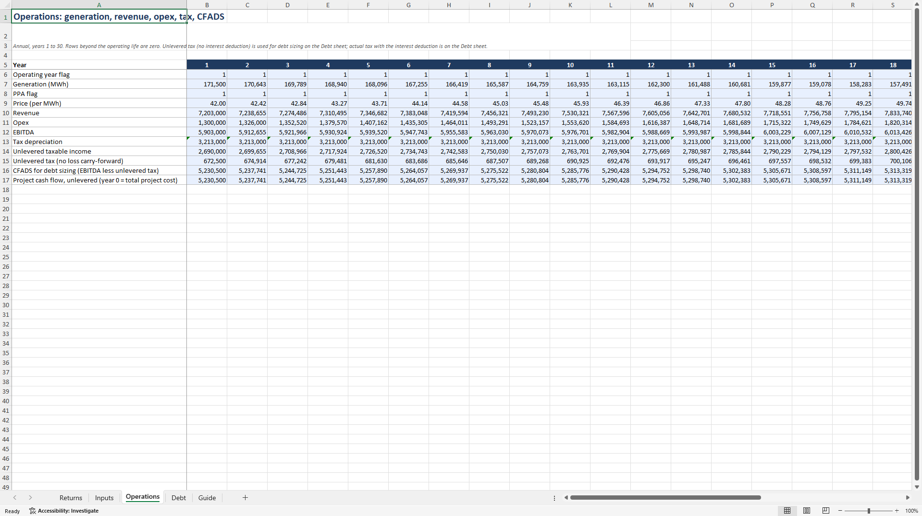This screenshot has height=516, width=922.
Task: Select year 1 revenue 7,203,000
Action: 207,113
